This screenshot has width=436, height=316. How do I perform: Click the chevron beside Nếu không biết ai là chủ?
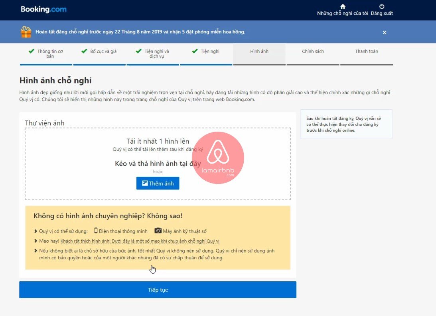coord(36,251)
